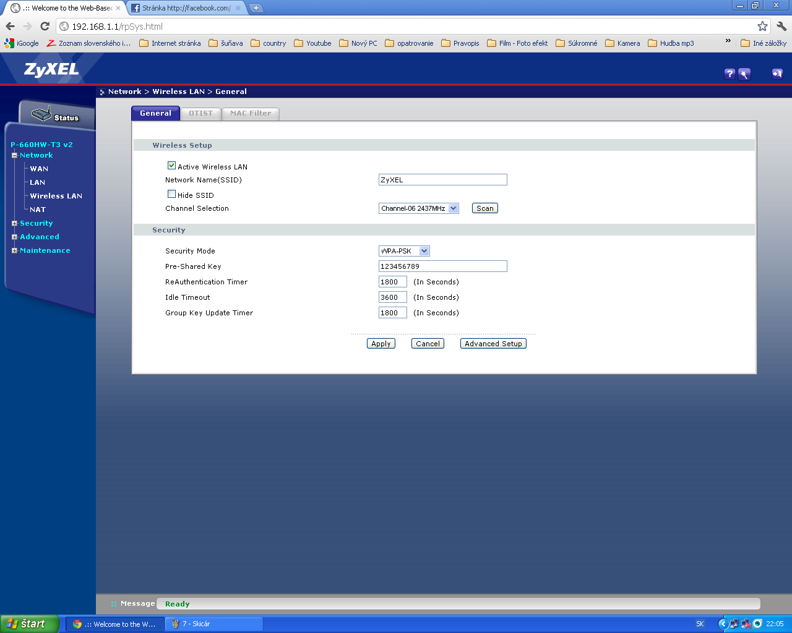The height and width of the screenshot is (633, 792).
Task: Click the disconnected network tray icon
Action: (746, 624)
